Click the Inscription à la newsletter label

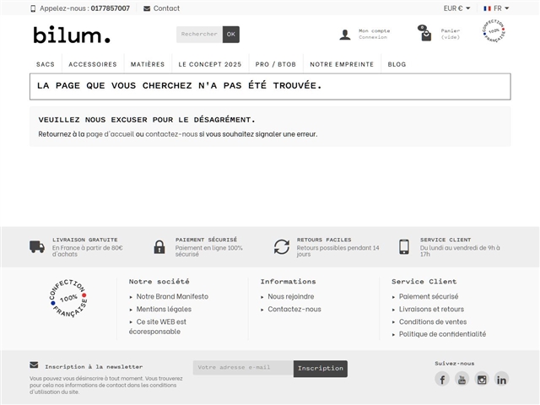94,367
